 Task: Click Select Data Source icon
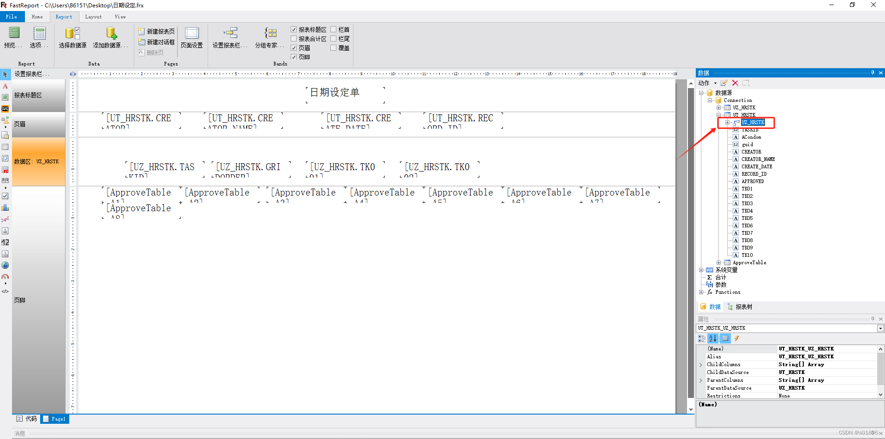tap(72, 33)
